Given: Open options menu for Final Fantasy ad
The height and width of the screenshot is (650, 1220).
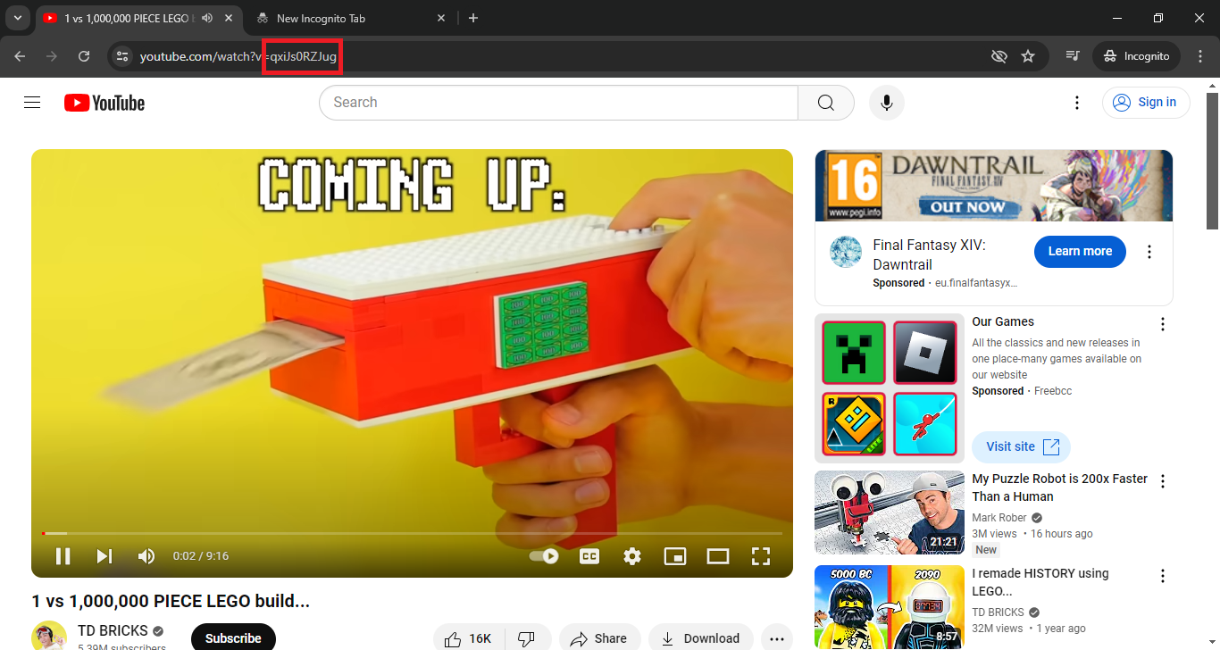Looking at the screenshot, I should pos(1150,252).
